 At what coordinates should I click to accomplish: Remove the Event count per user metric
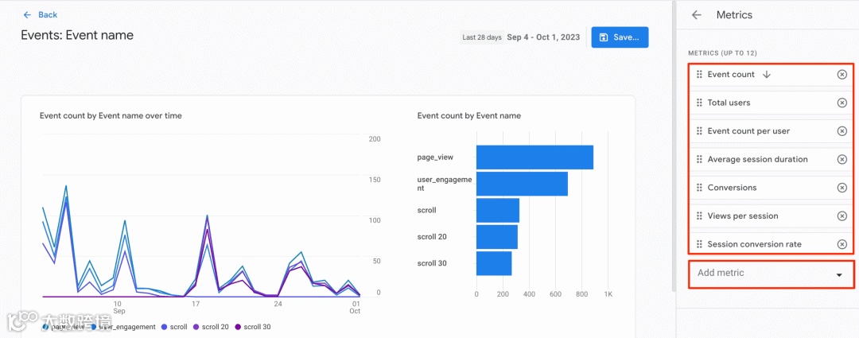[842, 131]
